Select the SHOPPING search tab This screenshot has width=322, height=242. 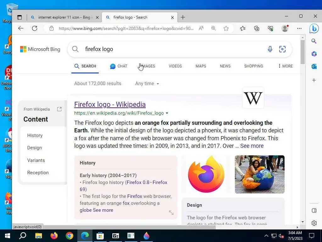[x=253, y=66]
